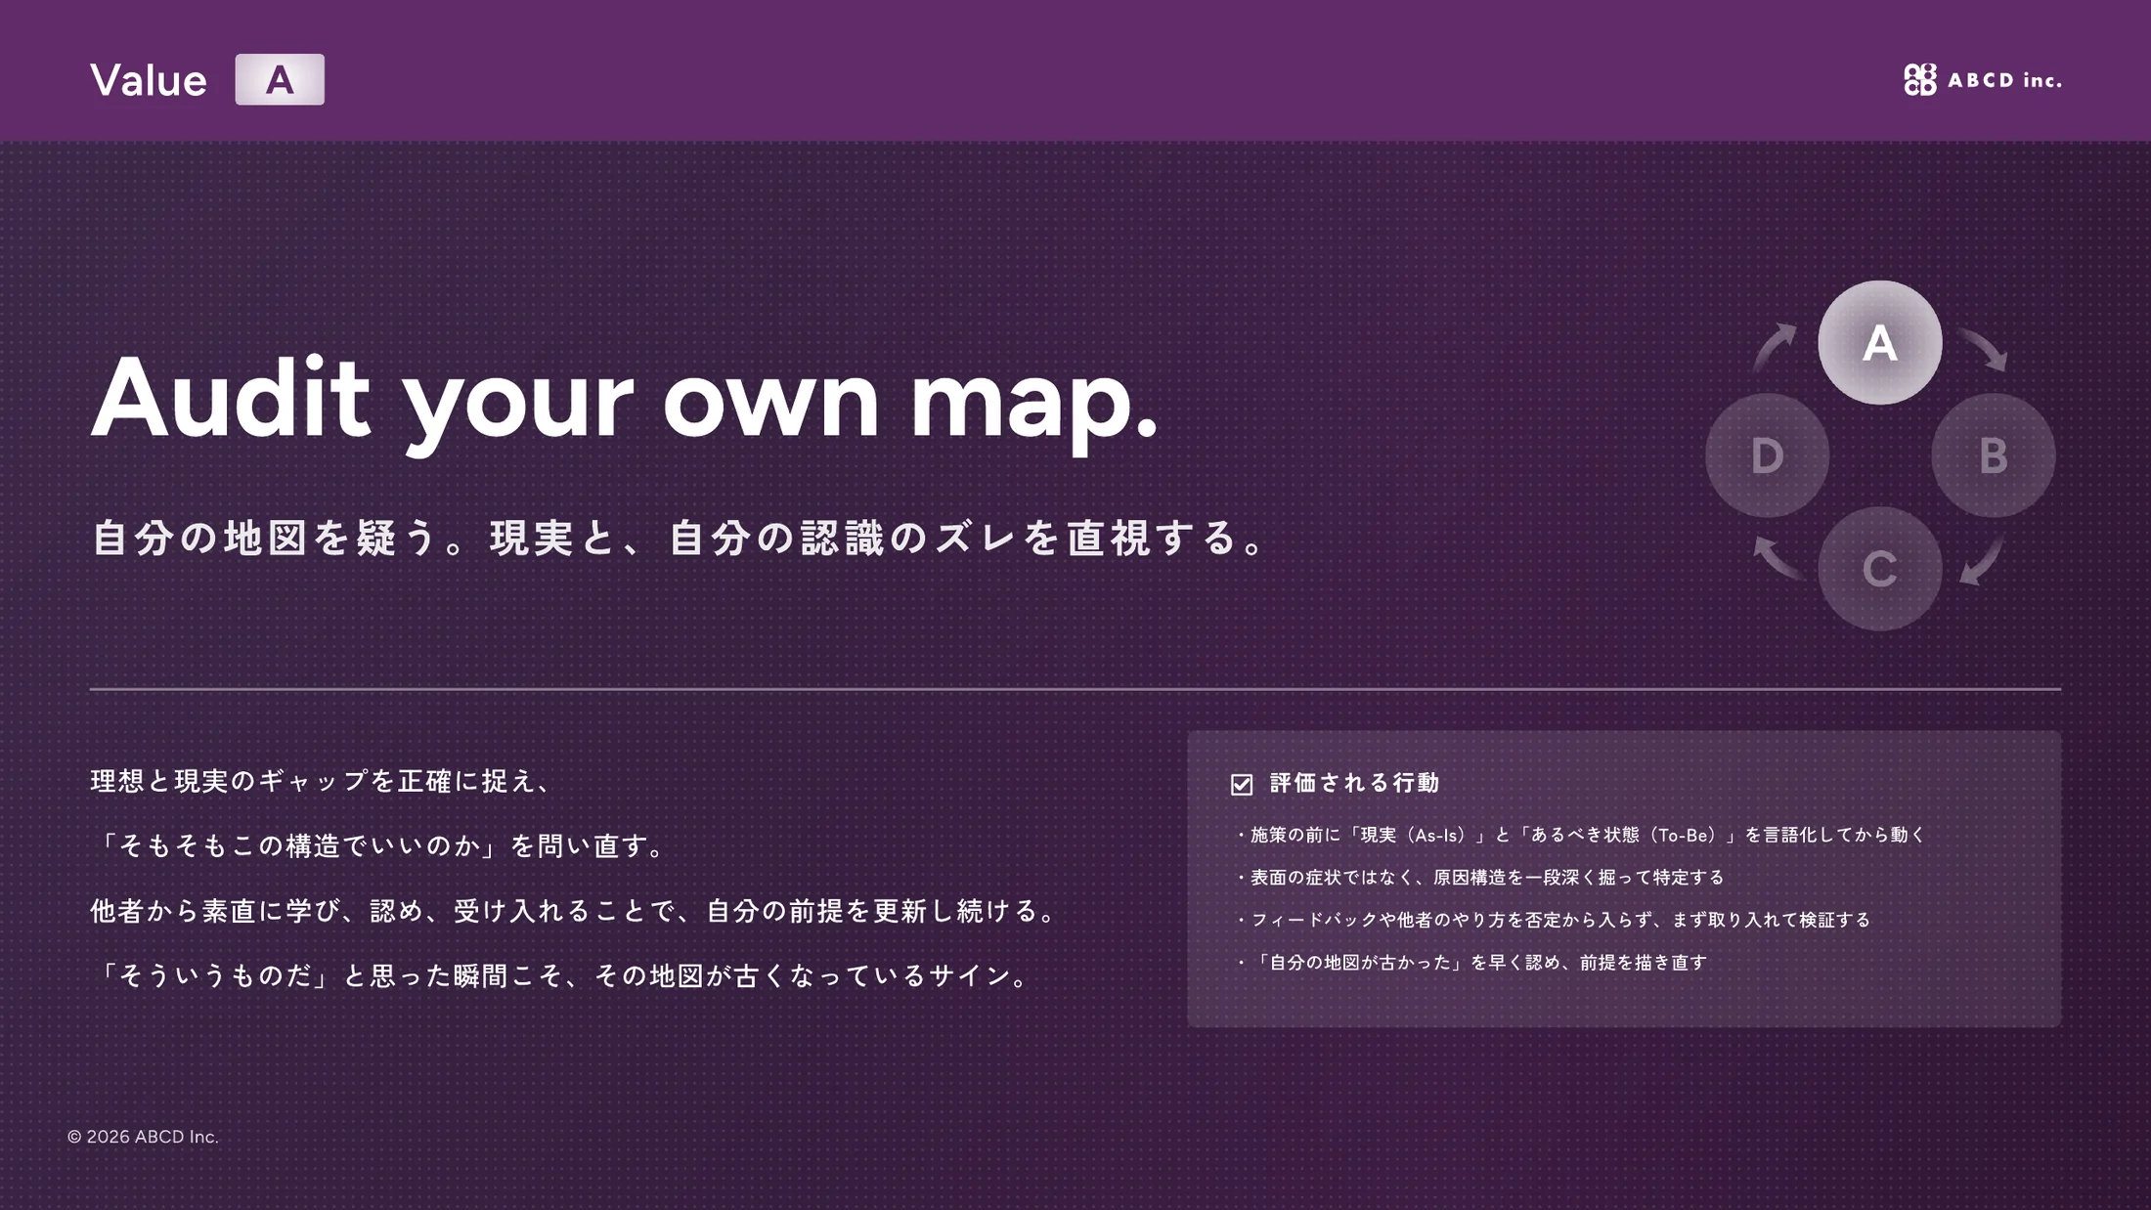Click the arrow from C to D
The image size is (2151, 1210).
tap(1778, 558)
